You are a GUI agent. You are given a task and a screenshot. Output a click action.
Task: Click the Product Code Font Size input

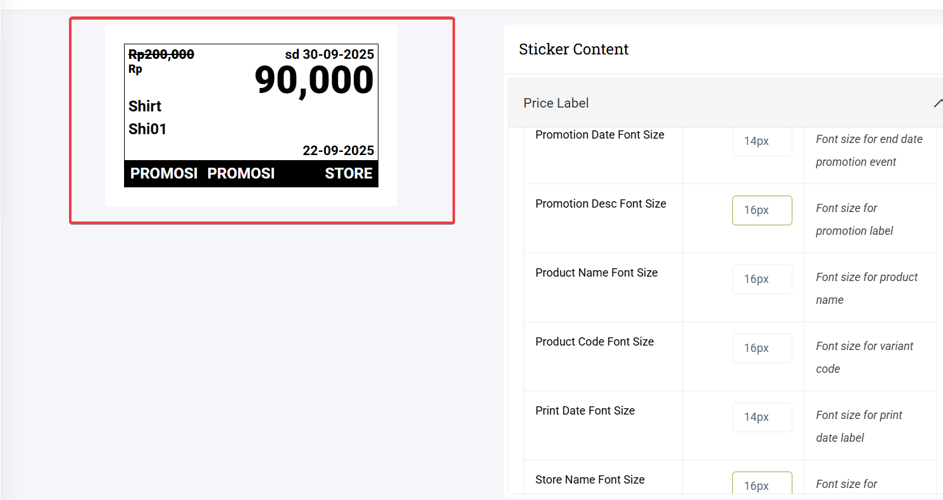[762, 348]
